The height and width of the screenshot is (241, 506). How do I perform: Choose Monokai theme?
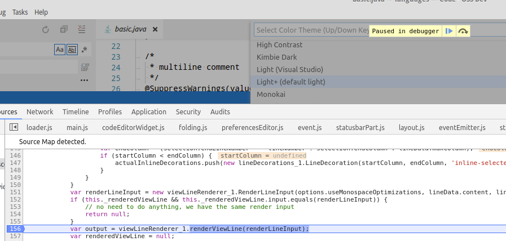378,94
